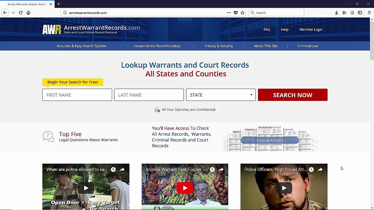Share icon on Arizona Warrant video
This screenshot has width=374, height=210.
pos(221,169)
